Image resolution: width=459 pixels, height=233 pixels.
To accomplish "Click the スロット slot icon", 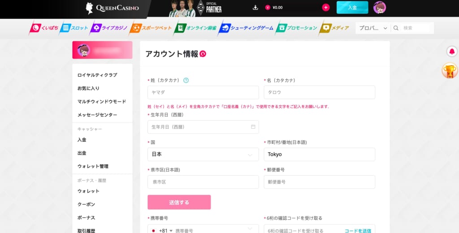I will 65,28.
